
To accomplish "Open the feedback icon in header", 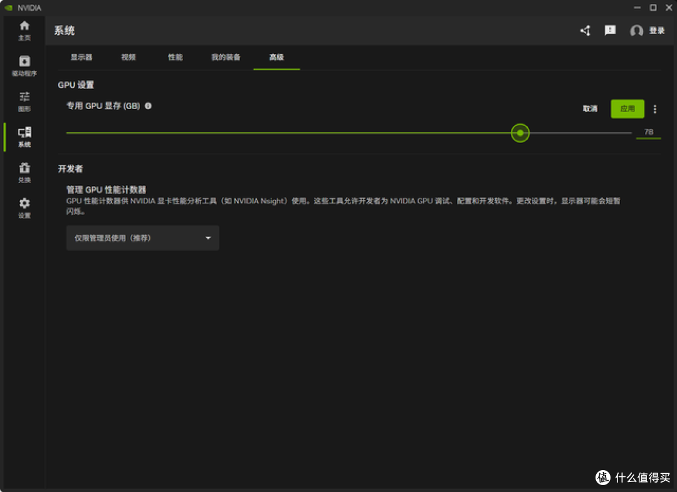I will coord(610,30).
